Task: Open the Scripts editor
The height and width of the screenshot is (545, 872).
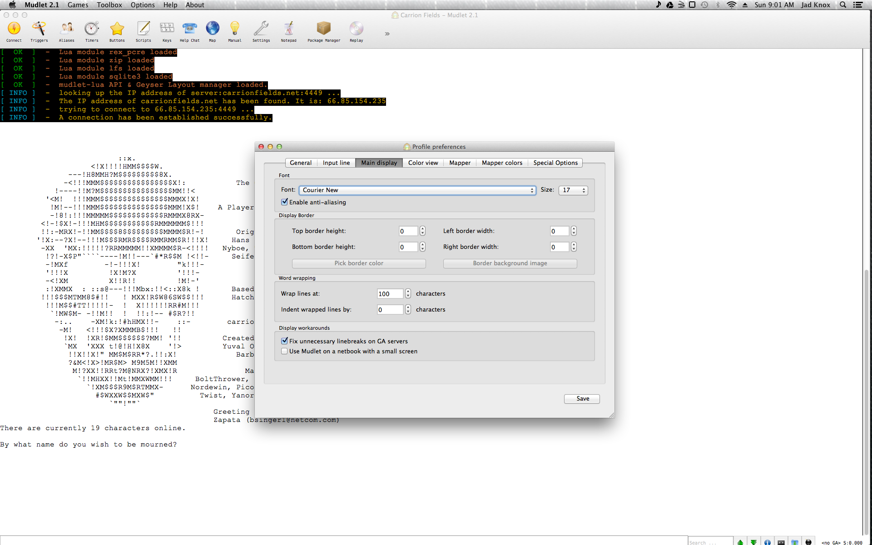Action: click(144, 32)
